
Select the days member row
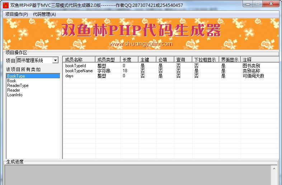[69, 76]
